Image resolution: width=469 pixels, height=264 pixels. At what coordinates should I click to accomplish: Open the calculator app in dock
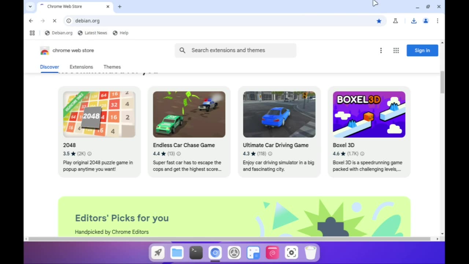click(x=253, y=253)
